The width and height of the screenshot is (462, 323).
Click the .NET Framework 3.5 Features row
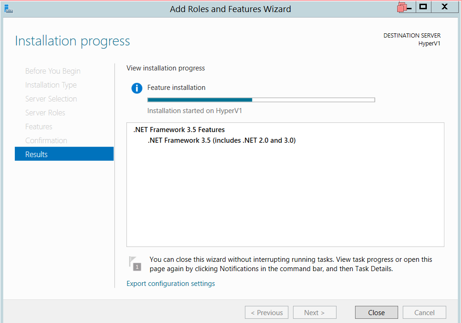pos(179,130)
